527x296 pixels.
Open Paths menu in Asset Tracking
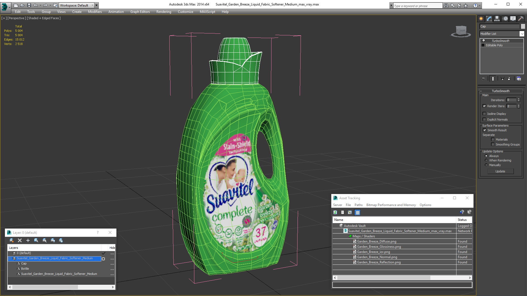point(358,205)
